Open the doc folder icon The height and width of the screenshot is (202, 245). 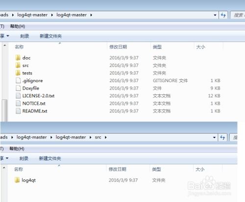18,58
